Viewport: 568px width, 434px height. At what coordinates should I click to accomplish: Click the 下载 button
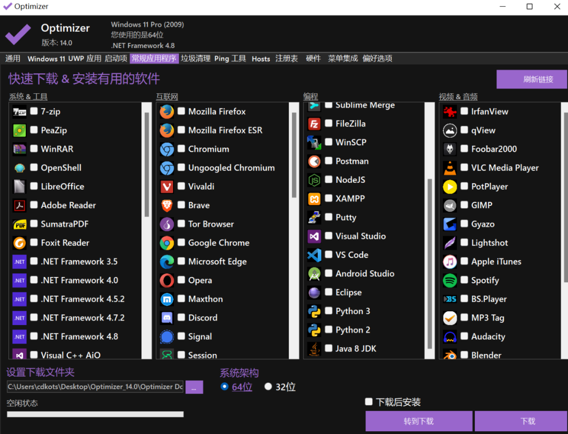pyautogui.click(x=521, y=421)
